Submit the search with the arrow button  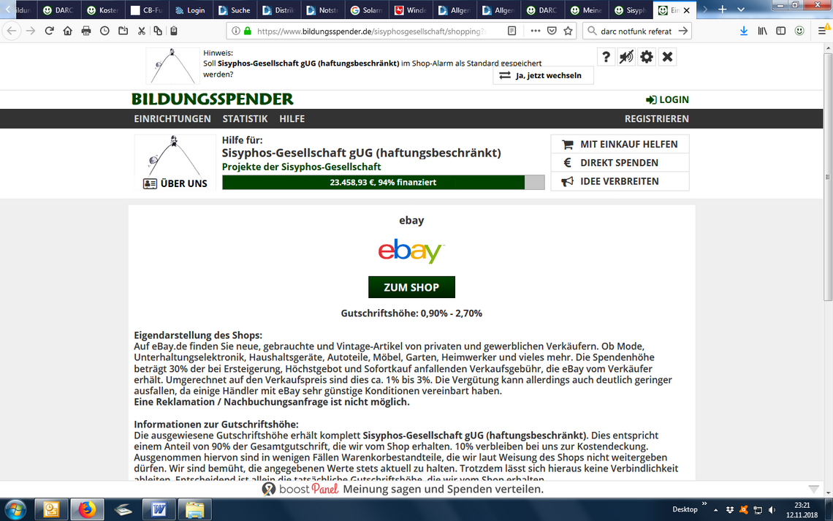click(683, 31)
